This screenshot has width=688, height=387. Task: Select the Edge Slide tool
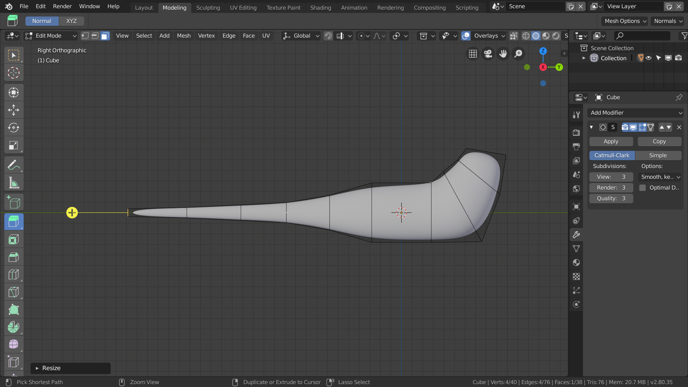click(14, 362)
